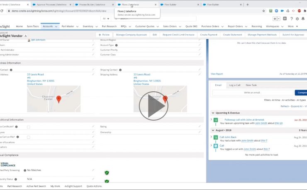
Task: Click the info icon beside Account Type
Action: 116,45
